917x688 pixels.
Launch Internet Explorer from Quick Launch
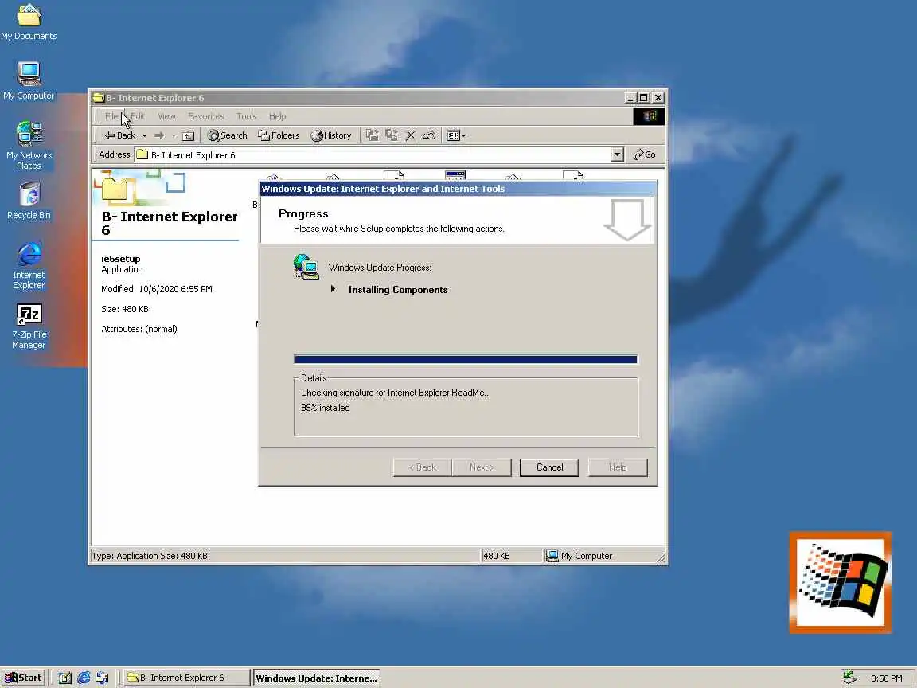(84, 678)
